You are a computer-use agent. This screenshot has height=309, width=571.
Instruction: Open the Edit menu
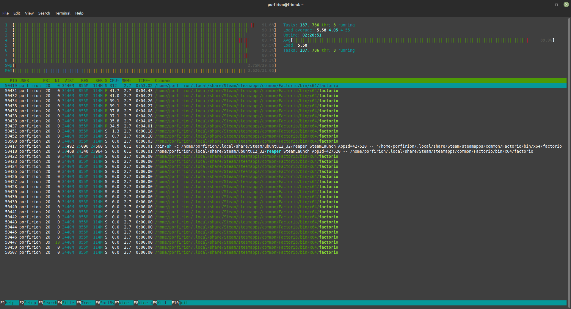[x=17, y=13]
